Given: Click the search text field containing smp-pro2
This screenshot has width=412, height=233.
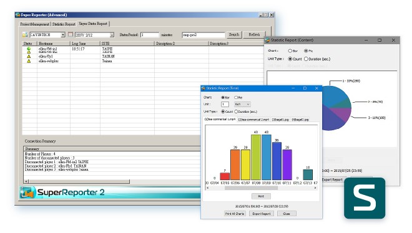Looking at the screenshot, I should pyautogui.click(x=204, y=35).
